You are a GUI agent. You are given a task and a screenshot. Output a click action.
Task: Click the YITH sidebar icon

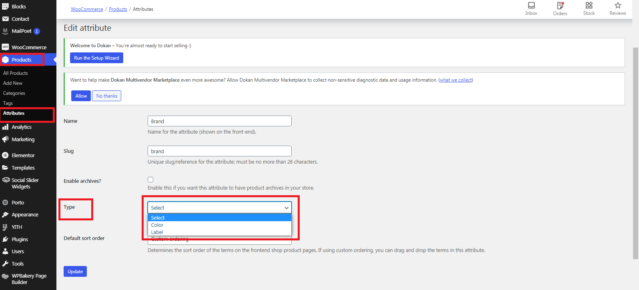tap(5, 227)
